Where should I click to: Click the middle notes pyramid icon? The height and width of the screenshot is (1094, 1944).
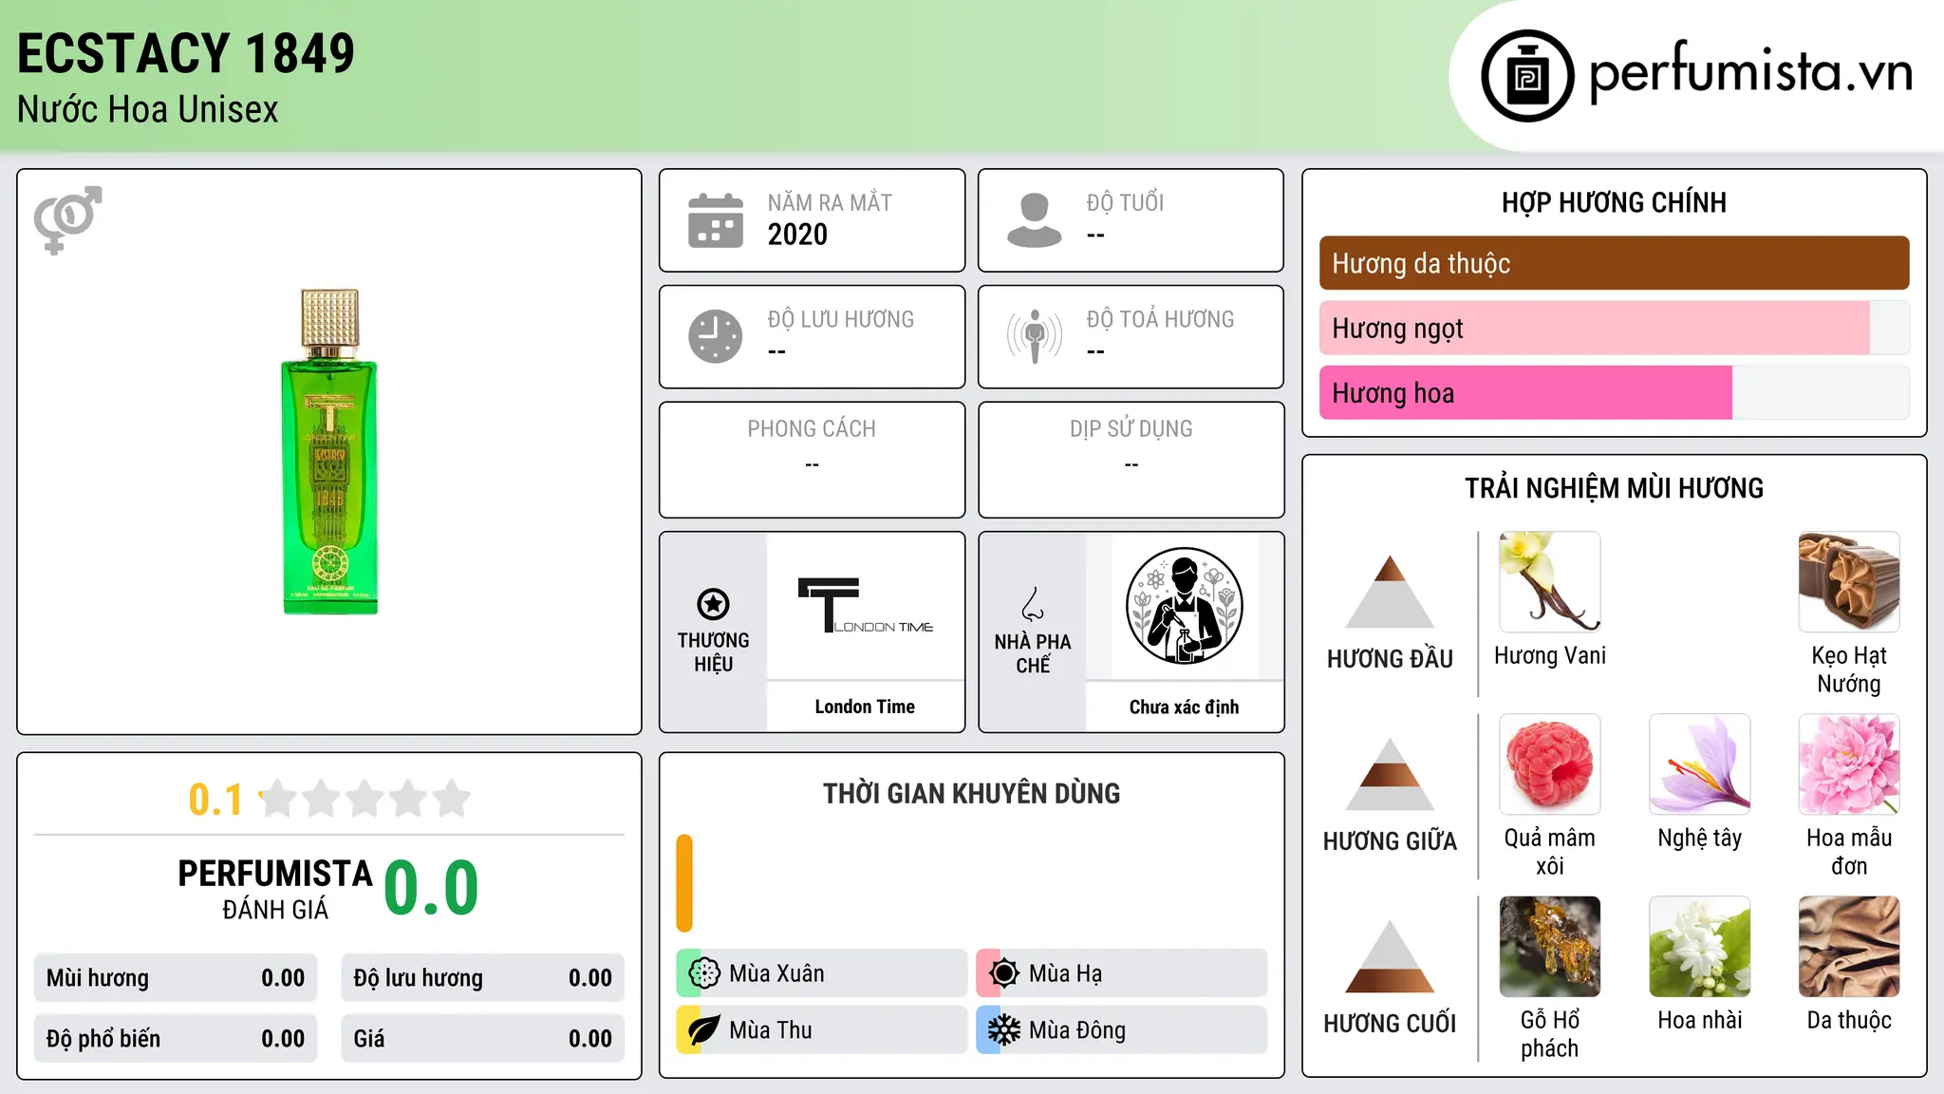(1390, 773)
